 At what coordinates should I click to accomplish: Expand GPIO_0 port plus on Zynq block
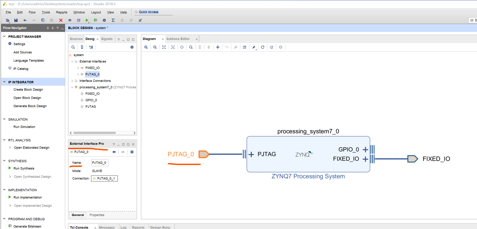coord(365,149)
